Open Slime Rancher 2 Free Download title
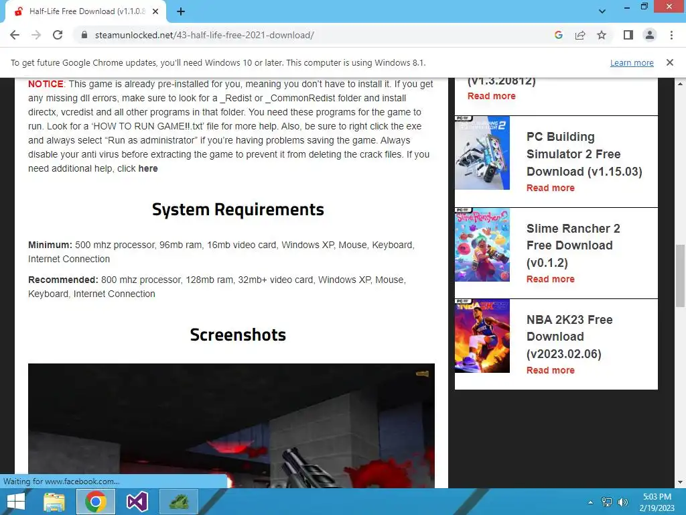This screenshot has width=686, height=515. [x=573, y=245]
